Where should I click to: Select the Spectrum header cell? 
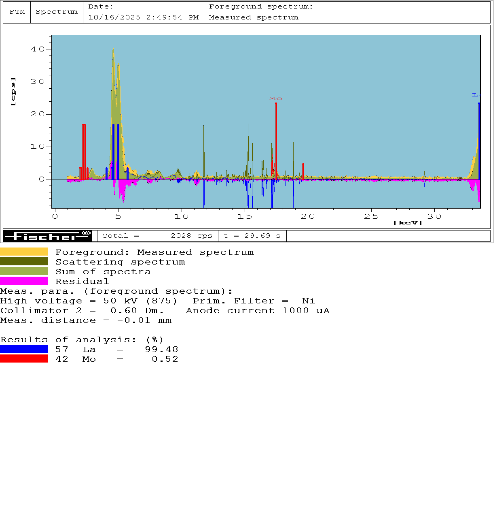57,12
